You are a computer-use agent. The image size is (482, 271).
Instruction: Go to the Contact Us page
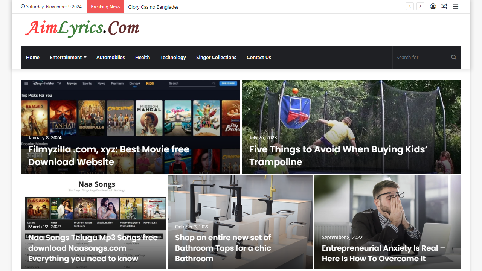point(259,57)
